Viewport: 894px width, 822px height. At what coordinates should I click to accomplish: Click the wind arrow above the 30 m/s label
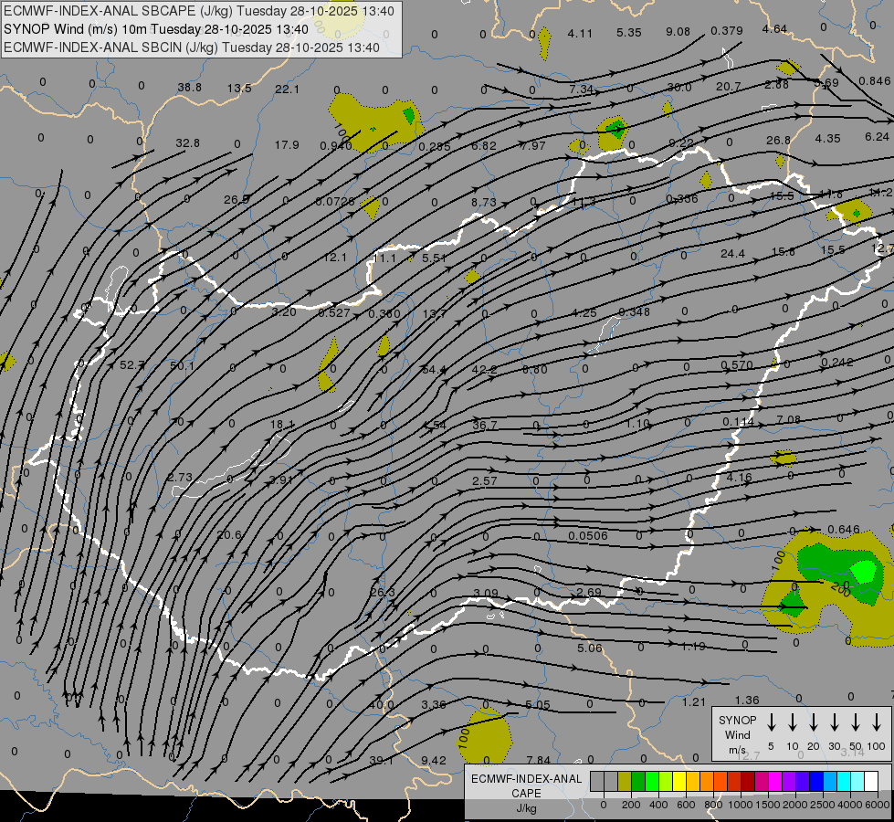[x=835, y=722]
